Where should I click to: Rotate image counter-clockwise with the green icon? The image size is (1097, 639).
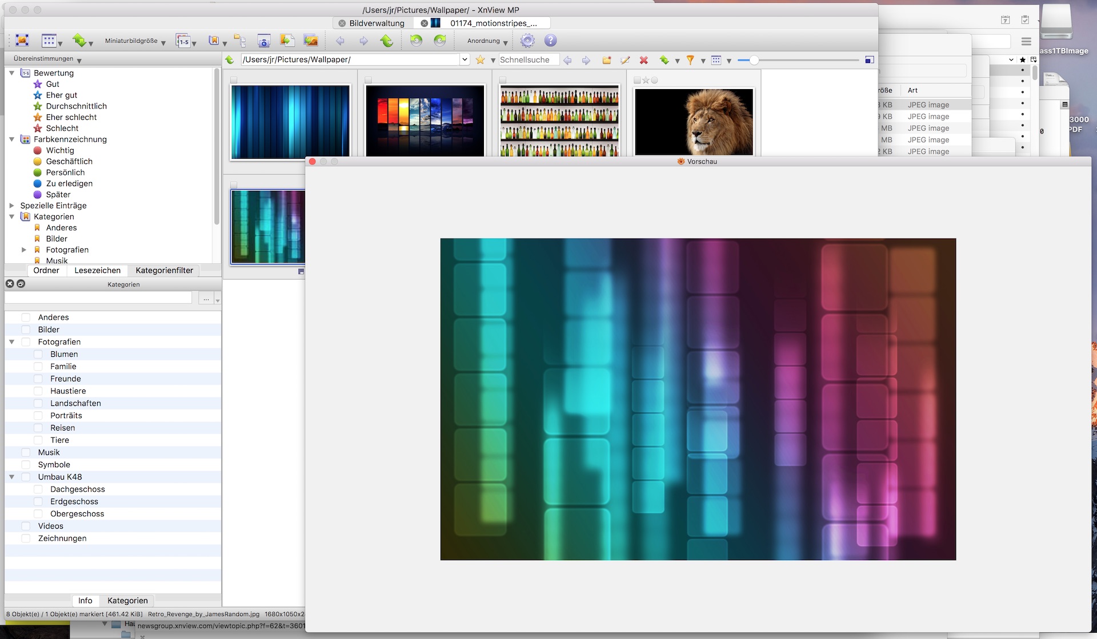tap(416, 41)
